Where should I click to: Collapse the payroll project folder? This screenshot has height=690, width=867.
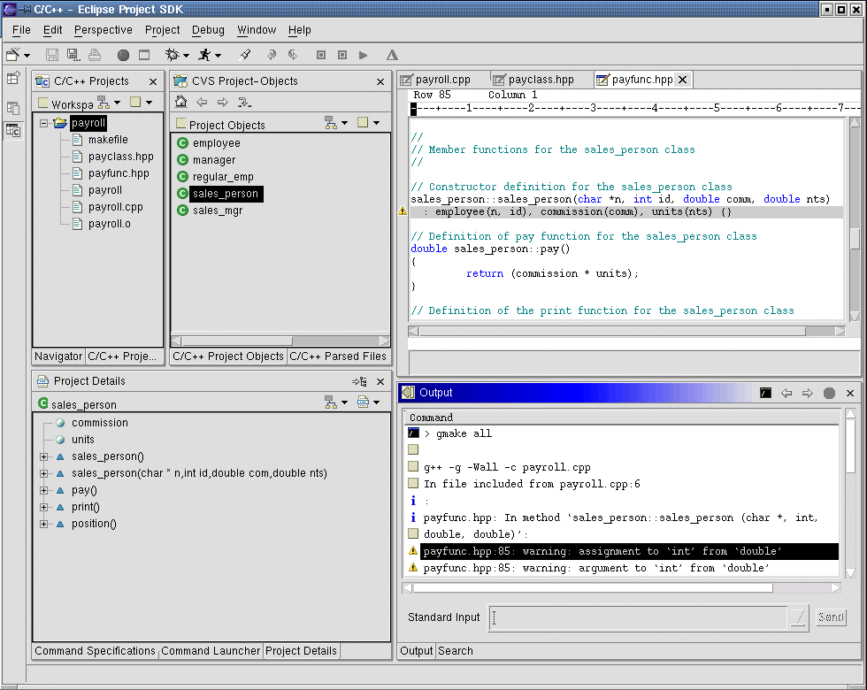tap(43, 124)
